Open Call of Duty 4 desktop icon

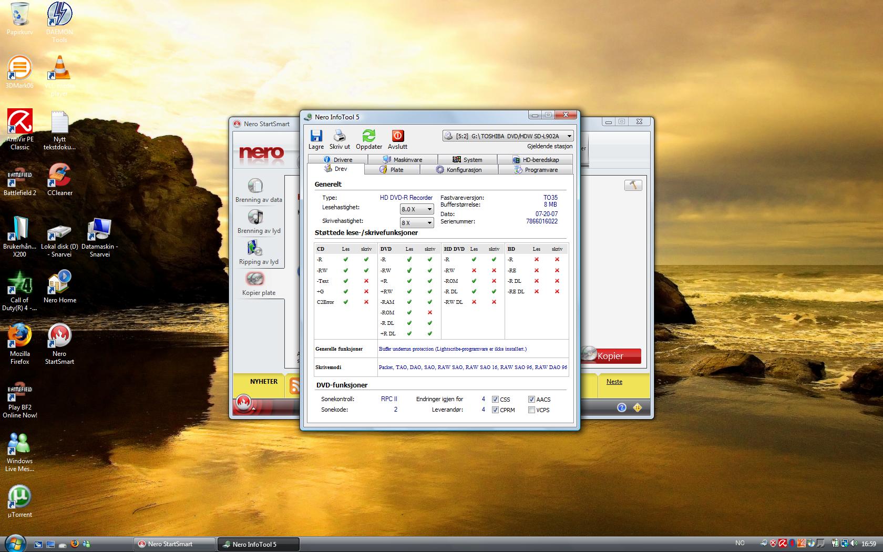(19, 291)
